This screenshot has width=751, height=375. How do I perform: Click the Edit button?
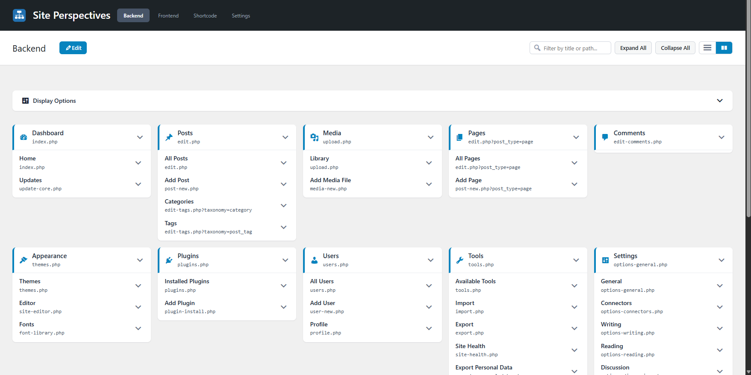coord(73,48)
